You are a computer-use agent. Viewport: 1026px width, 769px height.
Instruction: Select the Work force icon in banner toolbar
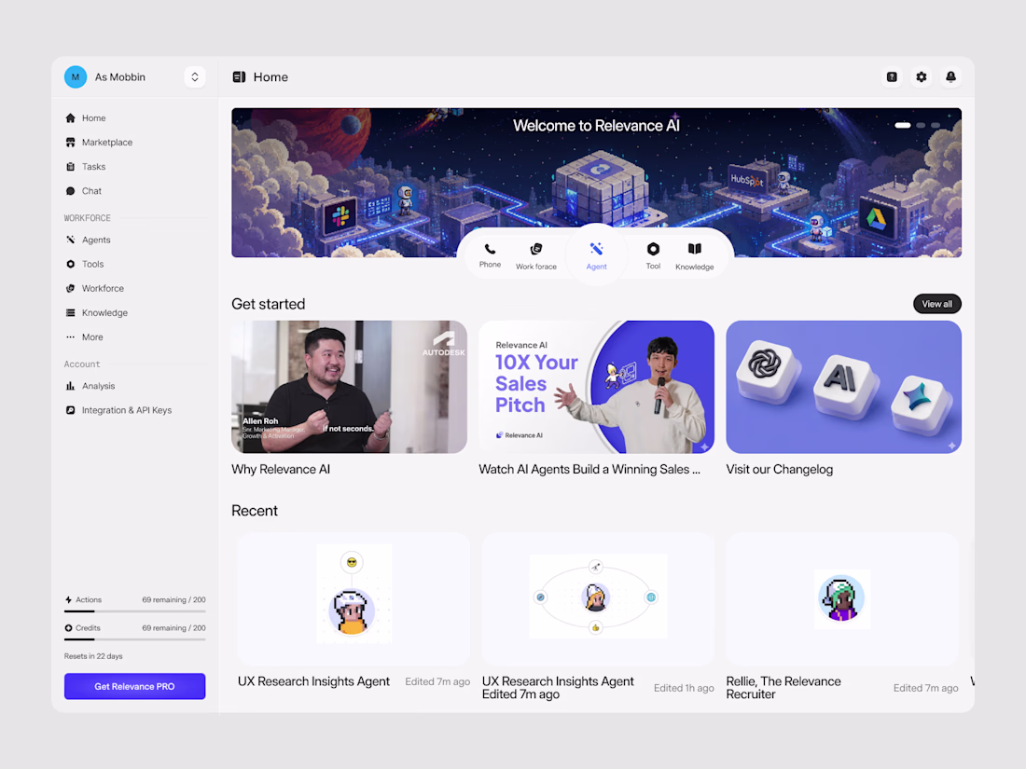(x=536, y=249)
